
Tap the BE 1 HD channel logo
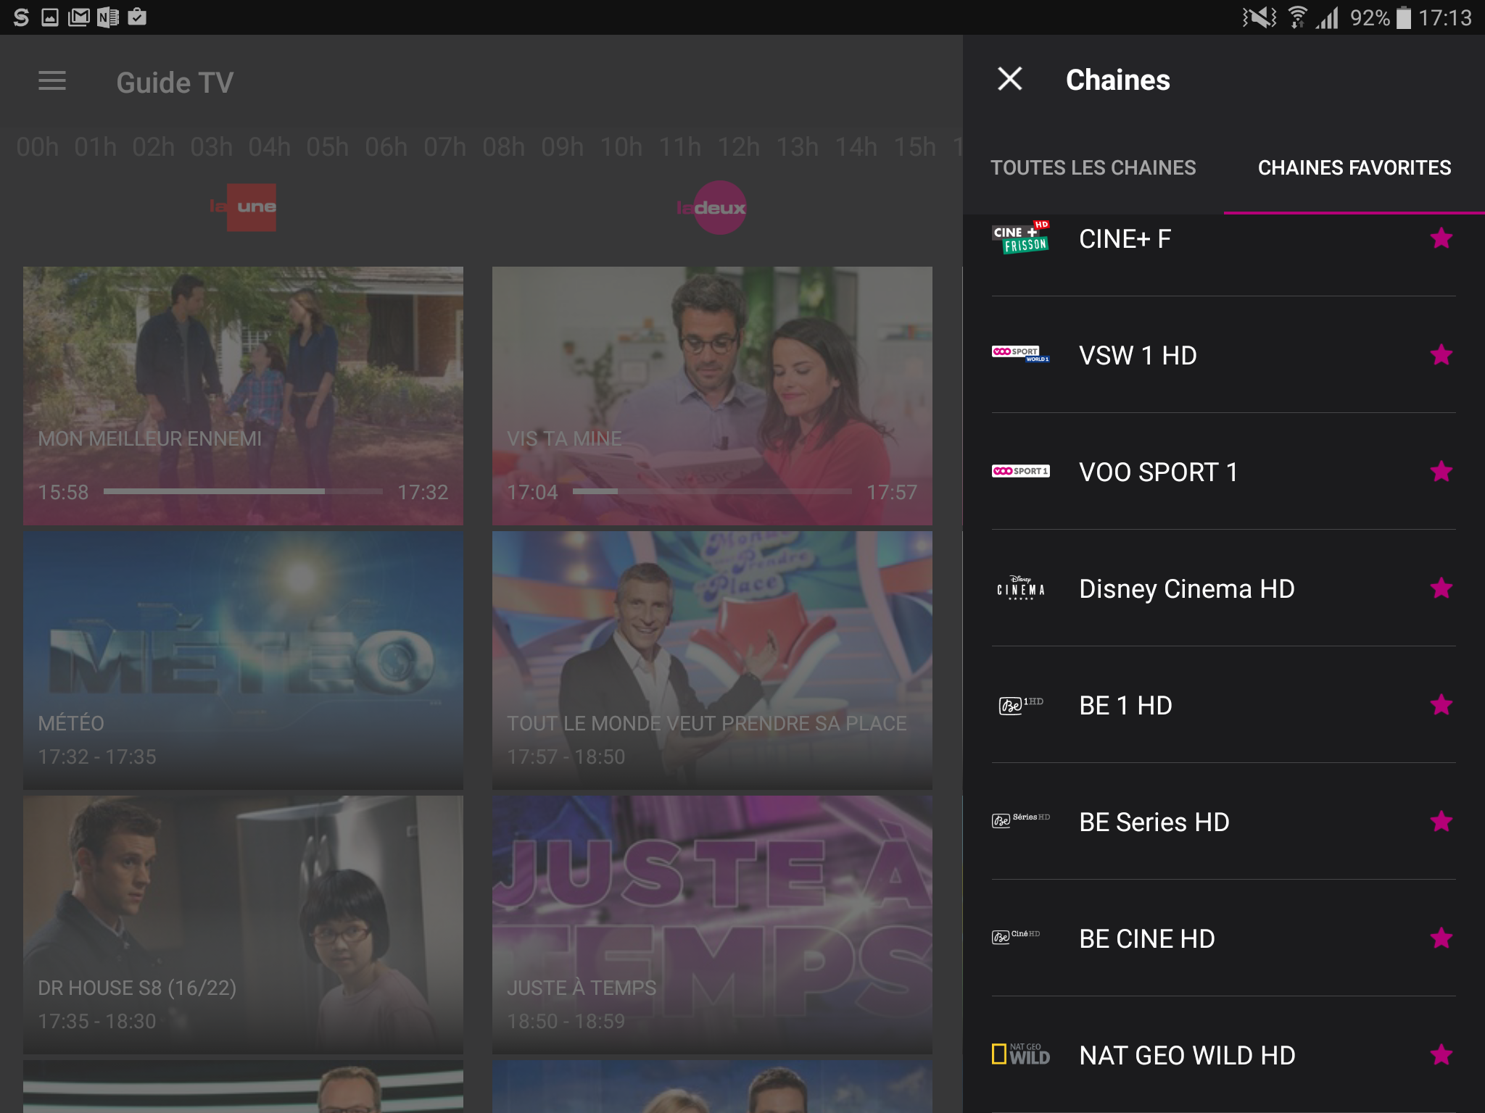(x=1020, y=704)
